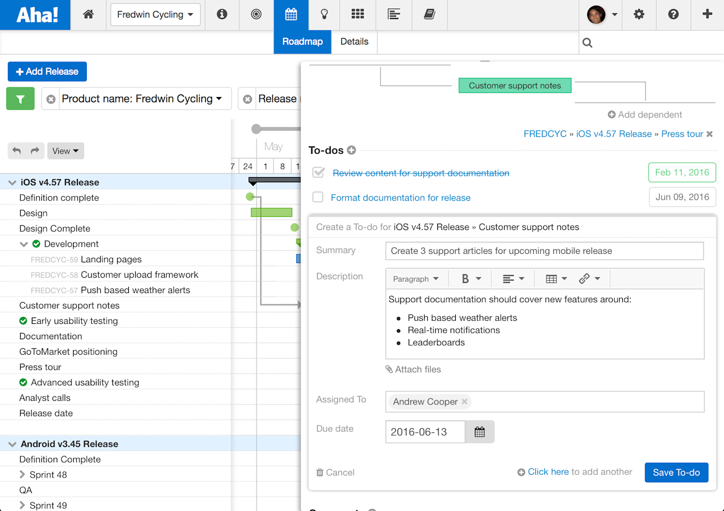The width and height of the screenshot is (724, 511).
Task: Click the Save To-do button
Action: [676, 472]
